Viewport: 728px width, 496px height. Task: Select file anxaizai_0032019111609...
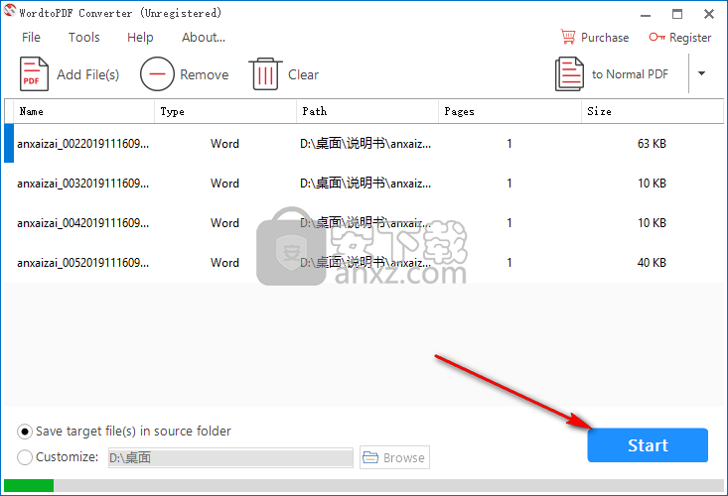(83, 184)
